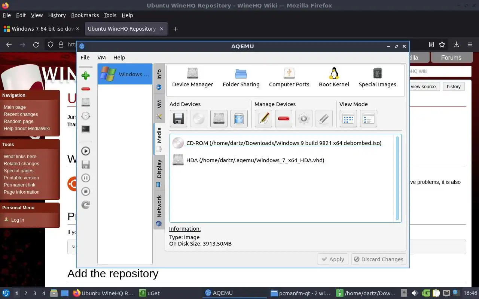The width and height of the screenshot is (479, 299).
Task: Open Folder Sharing
Action: (241, 78)
